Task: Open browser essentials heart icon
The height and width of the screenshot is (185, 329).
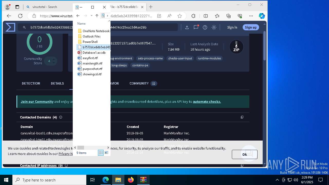Action: [240, 16]
